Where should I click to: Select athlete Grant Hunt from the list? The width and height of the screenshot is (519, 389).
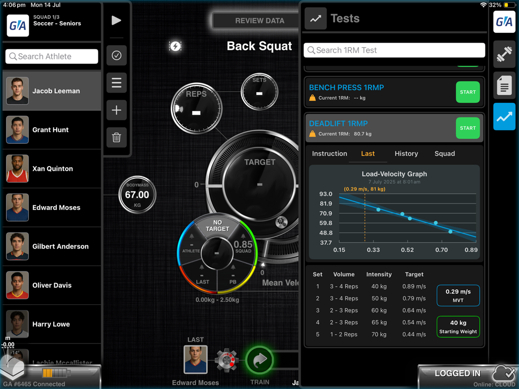pos(51,130)
